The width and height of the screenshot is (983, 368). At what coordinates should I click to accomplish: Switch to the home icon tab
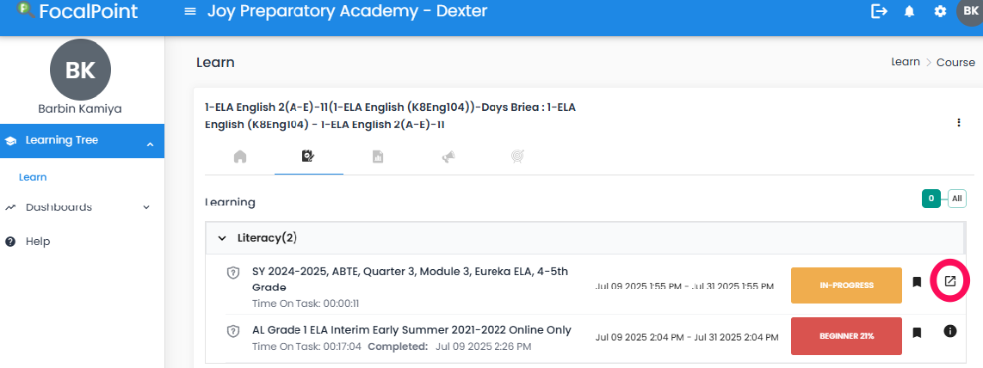click(x=240, y=156)
